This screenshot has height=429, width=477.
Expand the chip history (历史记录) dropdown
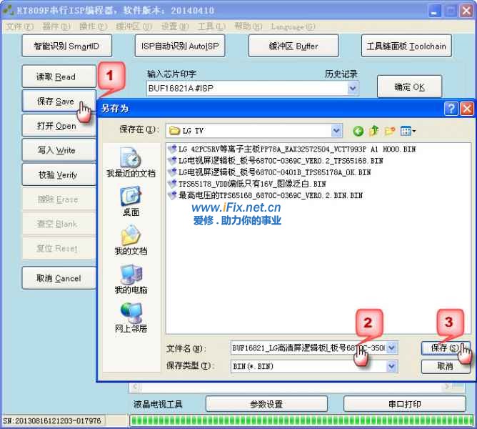click(x=353, y=89)
